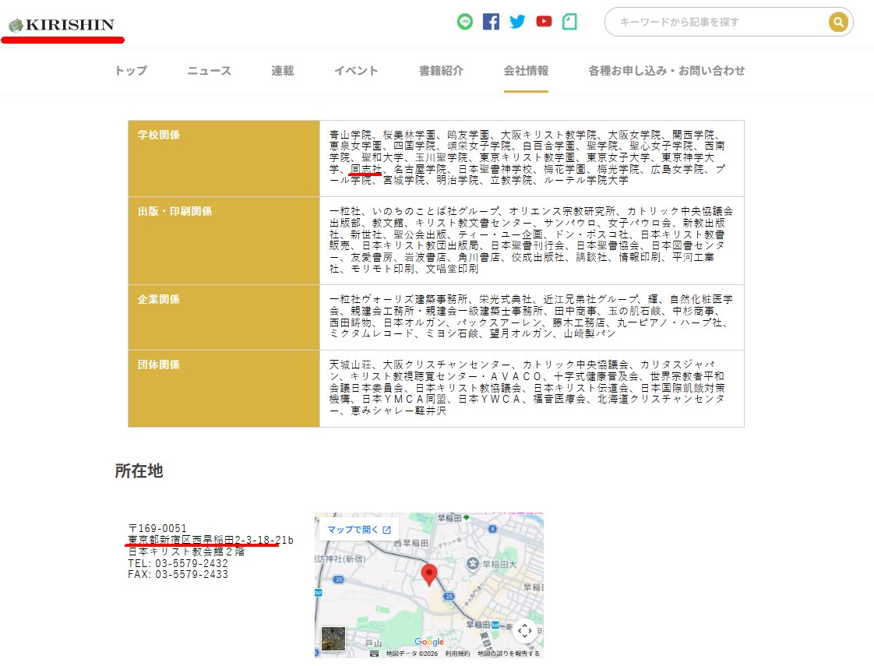
Task: Go to the トップ menu item
Action: coord(131,71)
